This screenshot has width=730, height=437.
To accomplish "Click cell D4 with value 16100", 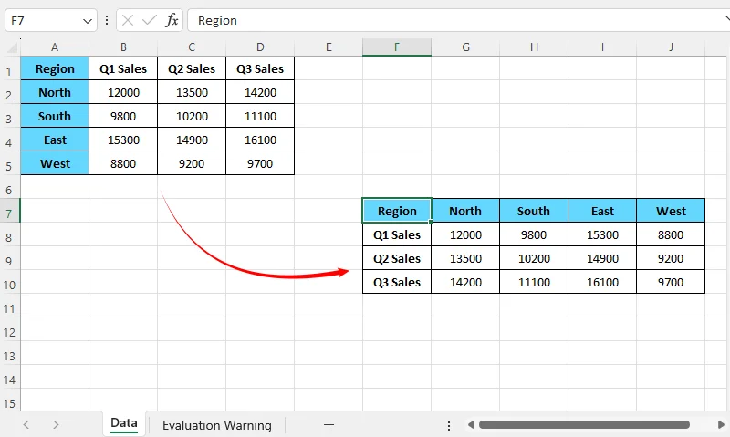I will click(x=260, y=140).
